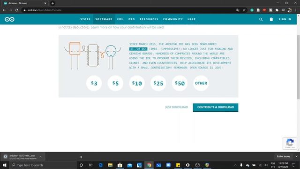The image size is (300, 169).
Task: Open the RESOURCES menu
Action: click(x=149, y=19)
